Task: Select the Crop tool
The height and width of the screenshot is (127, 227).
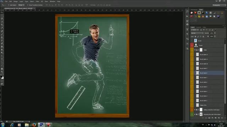Action: coord(2,25)
